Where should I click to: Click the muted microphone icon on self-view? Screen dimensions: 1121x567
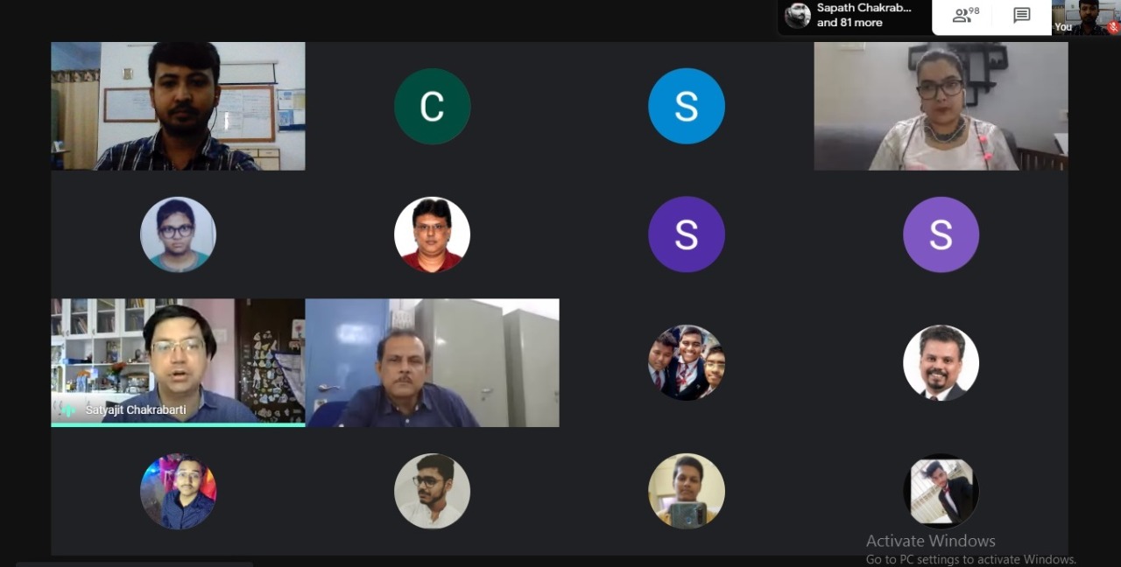coord(1113,27)
